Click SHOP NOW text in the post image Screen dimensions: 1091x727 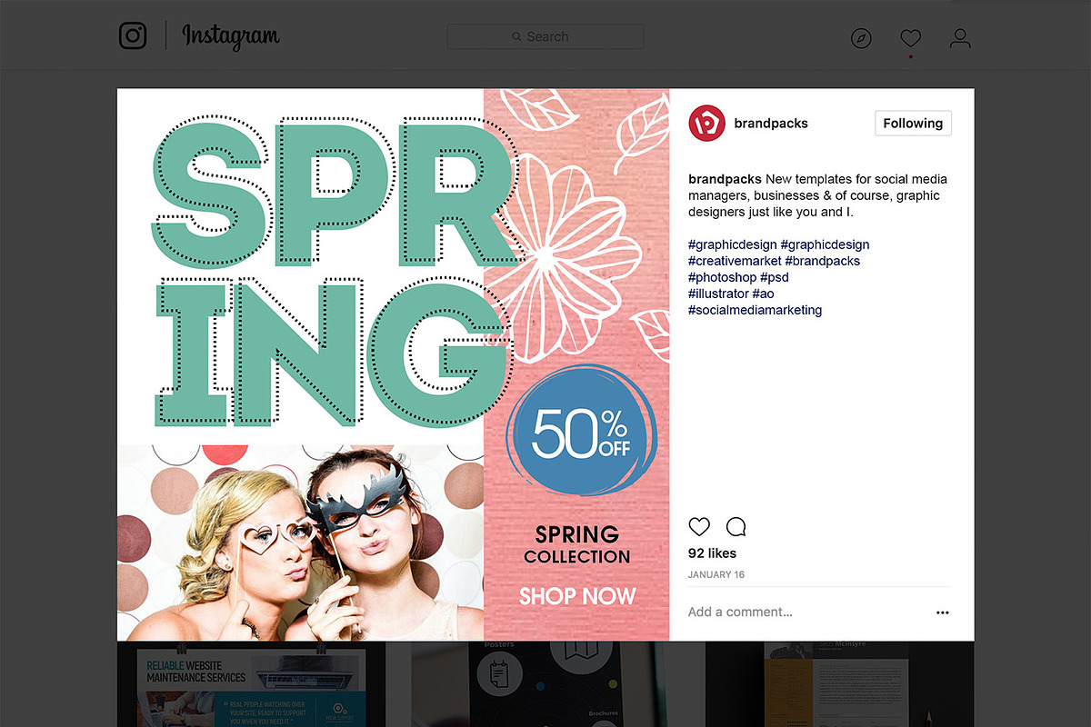coord(577,596)
